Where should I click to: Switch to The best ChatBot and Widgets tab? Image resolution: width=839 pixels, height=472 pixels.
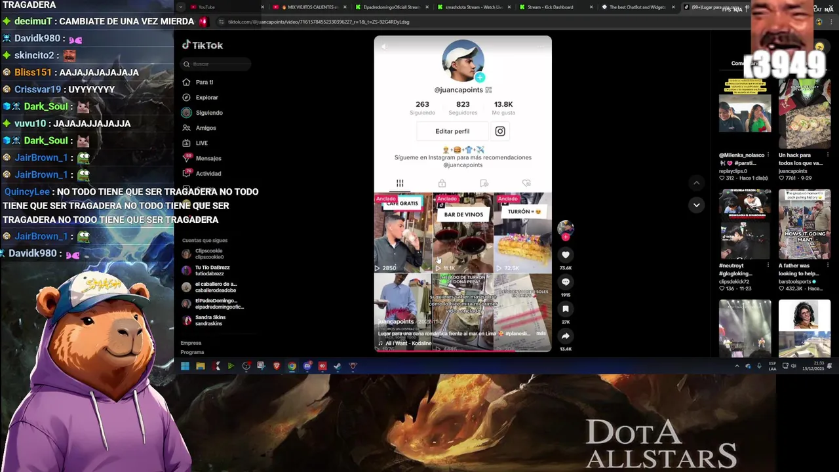point(637,7)
